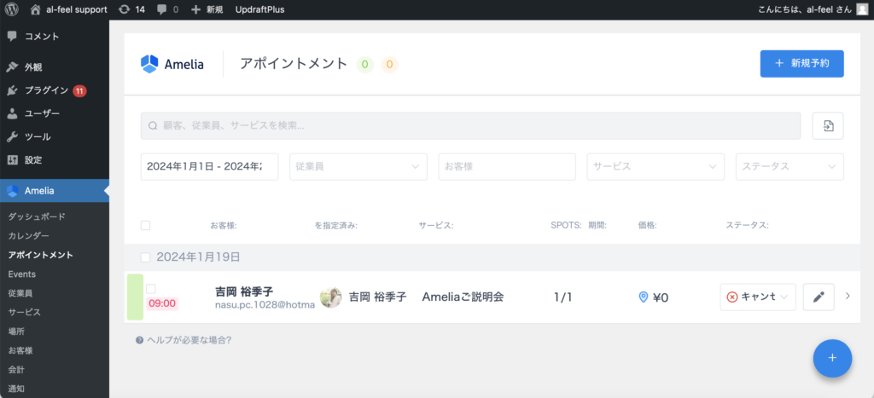Open the サービス filter dropdown

(655, 167)
